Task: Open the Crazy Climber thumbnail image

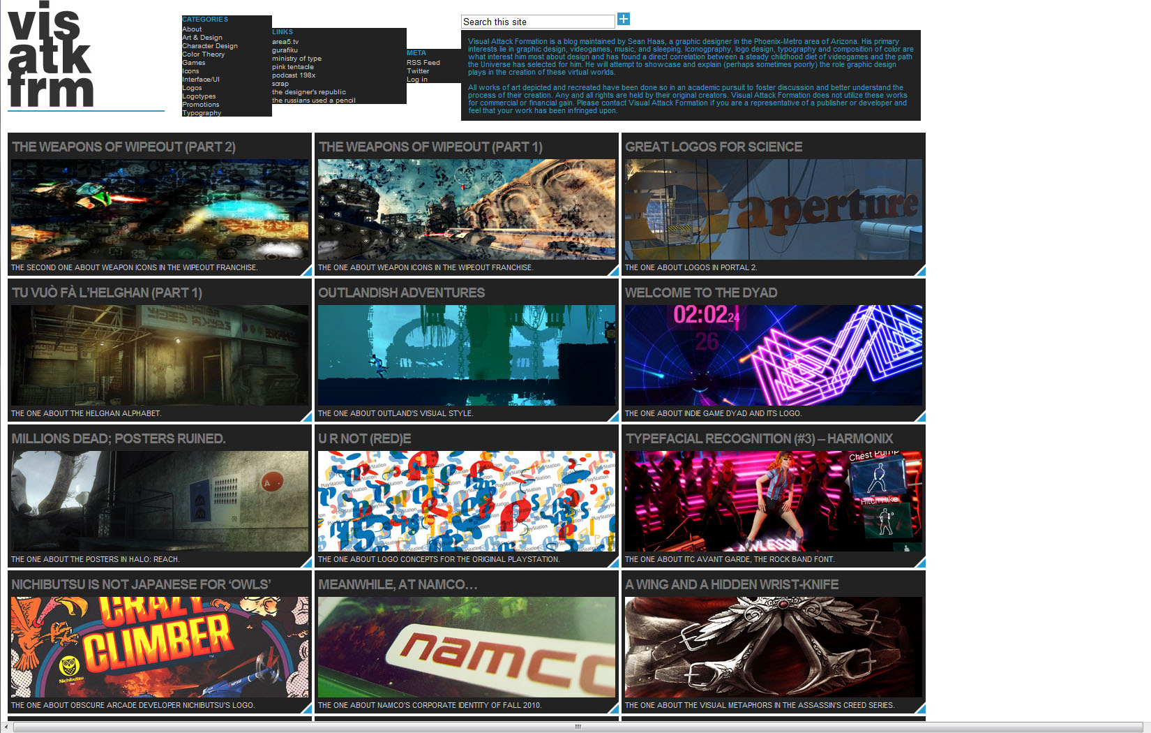Action: tap(159, 646)
